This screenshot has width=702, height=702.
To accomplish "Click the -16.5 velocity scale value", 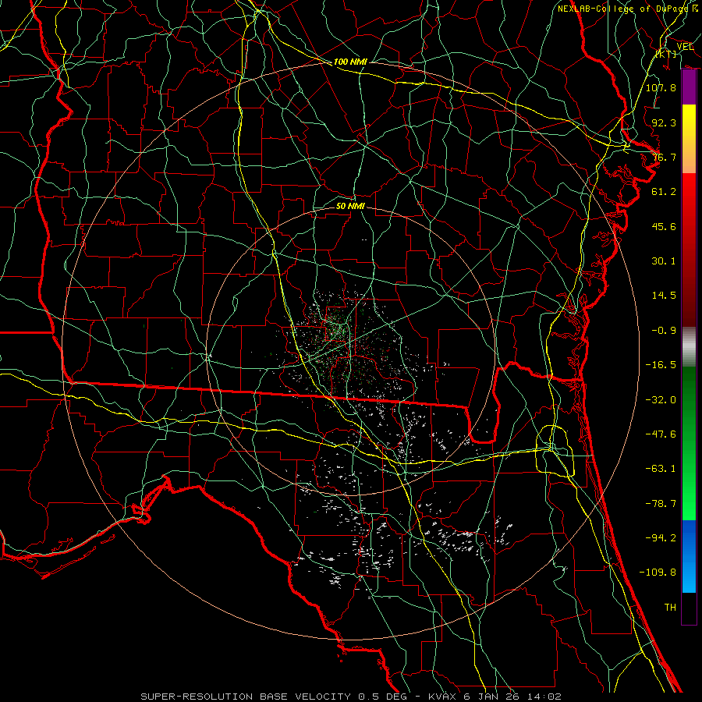I will point(661,365).
